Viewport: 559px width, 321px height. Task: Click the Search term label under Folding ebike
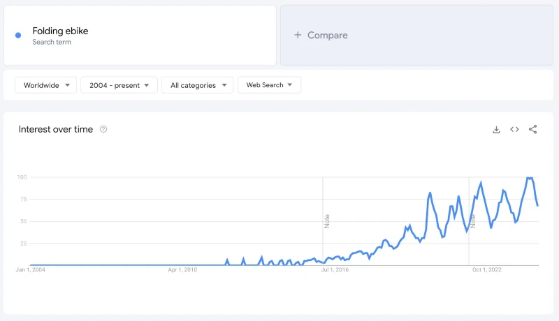(52, 42)
